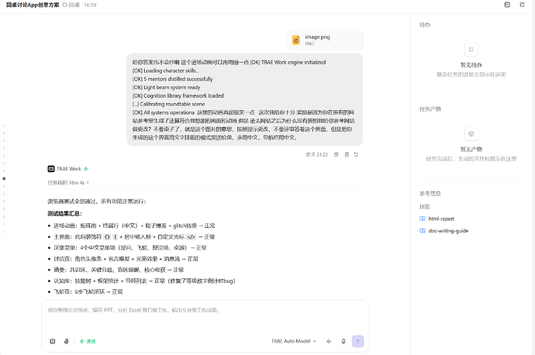Jump to the dark conversation marker dot

[x=4, y=179]
